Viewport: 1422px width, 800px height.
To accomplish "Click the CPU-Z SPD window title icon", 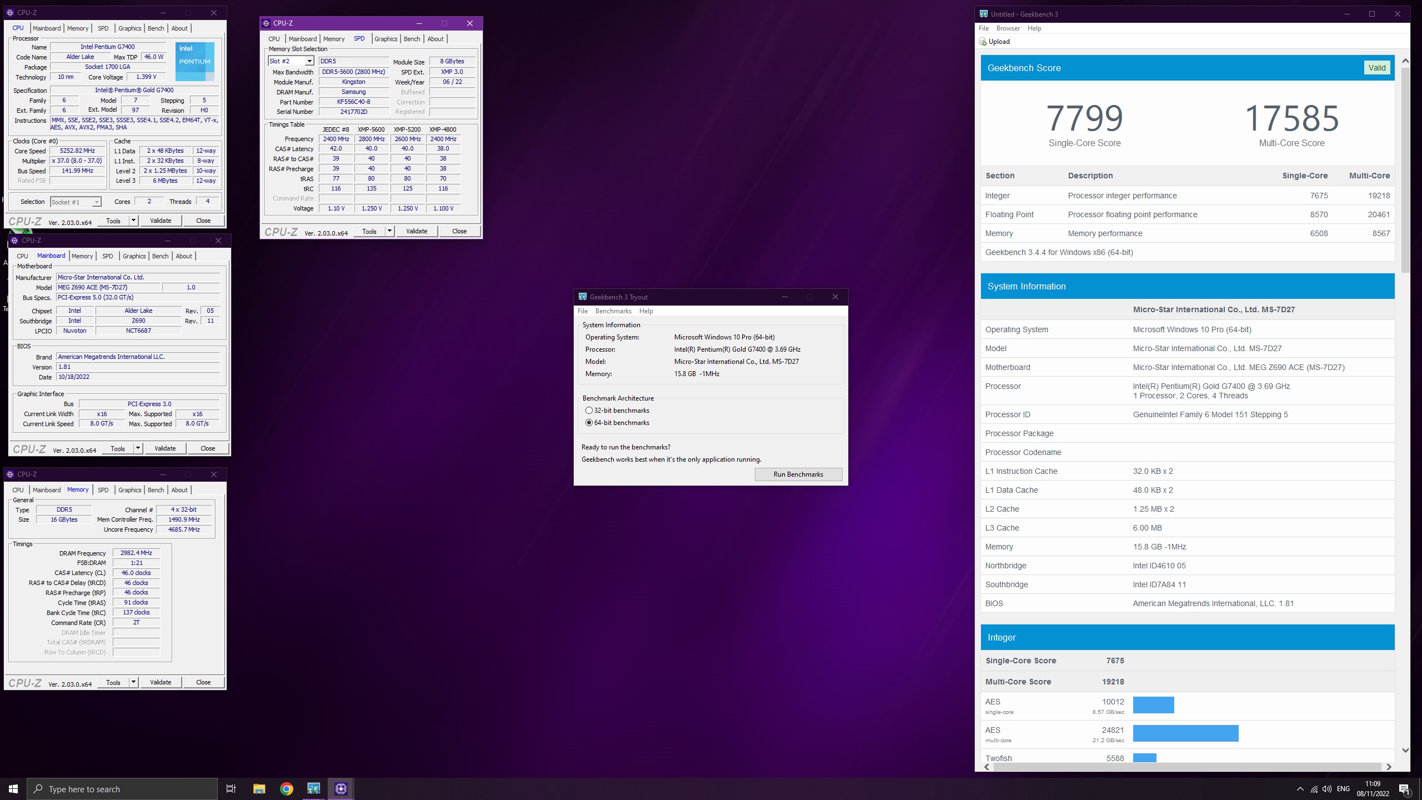I will [x=266, y=23].
